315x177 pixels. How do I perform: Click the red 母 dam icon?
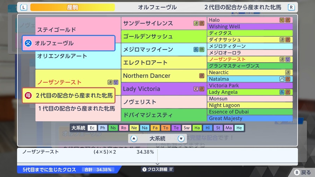(x=28, y=95)
